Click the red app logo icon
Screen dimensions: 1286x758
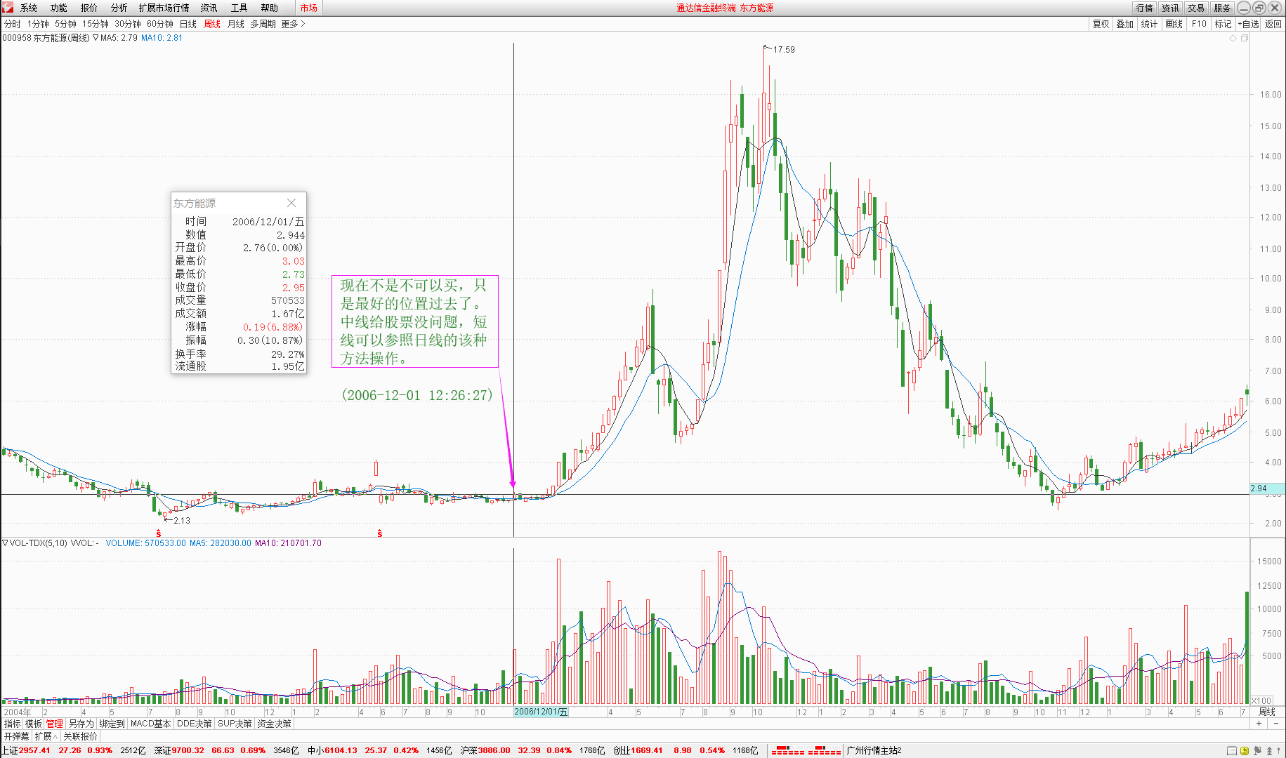click(x=8, y=8)
